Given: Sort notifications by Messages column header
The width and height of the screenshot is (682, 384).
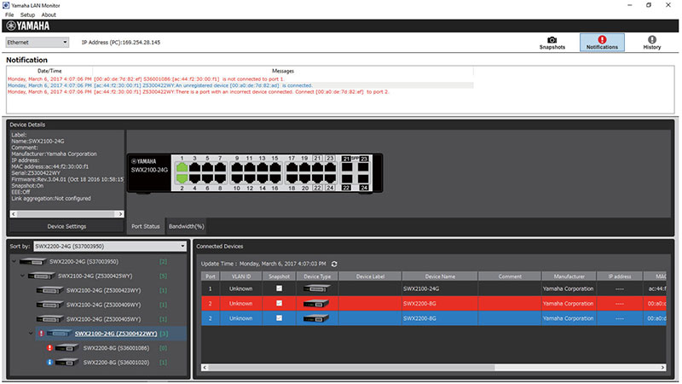Looking at the screenshot, I should pos(283,71).
